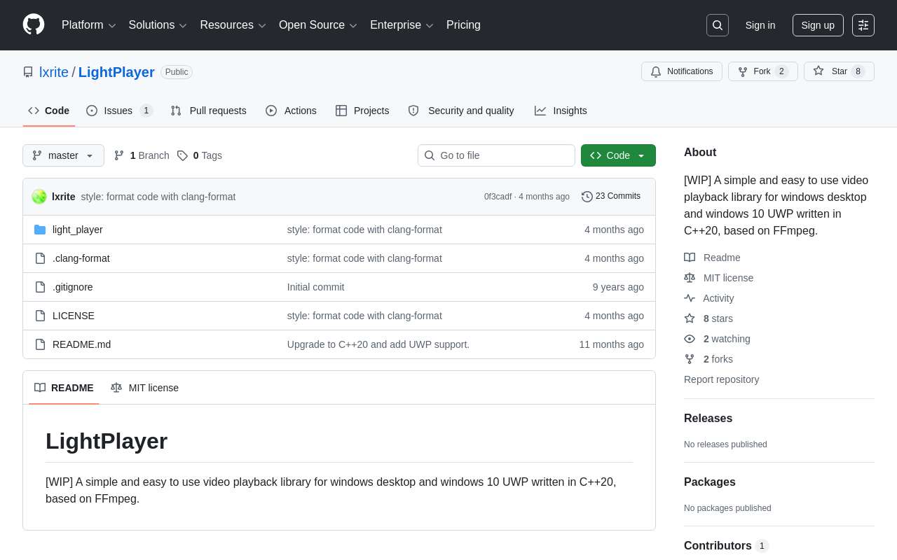This screenshot has height=560, width=897.
Task: Click the README.md file icon
Action: pos(40,344)
